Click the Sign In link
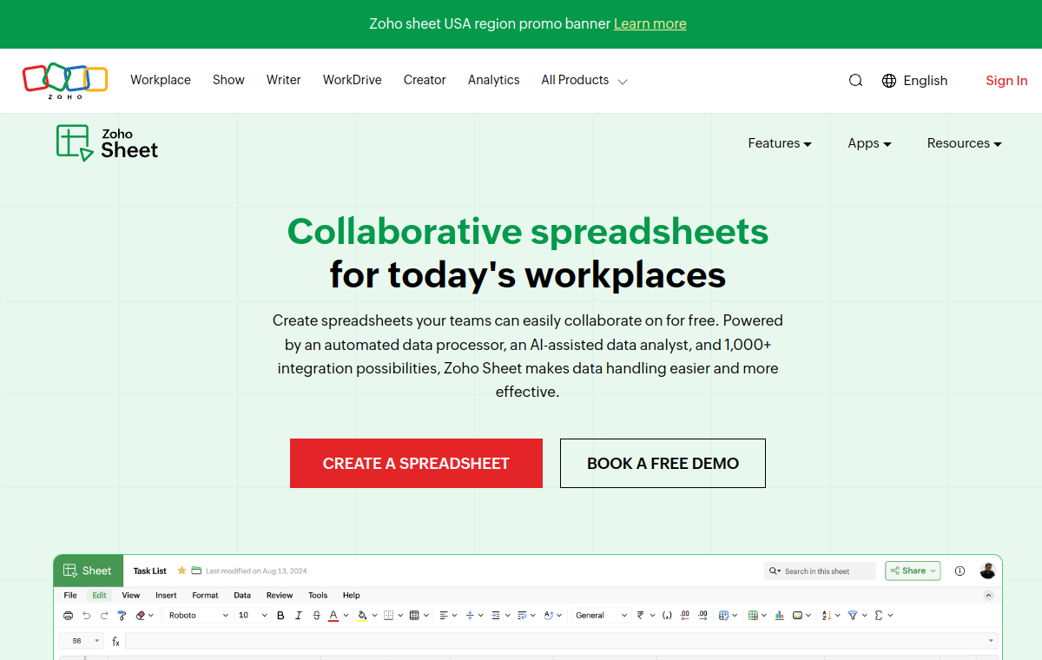This screenshot has width=1042, height=660. [x=1006, y=81]
